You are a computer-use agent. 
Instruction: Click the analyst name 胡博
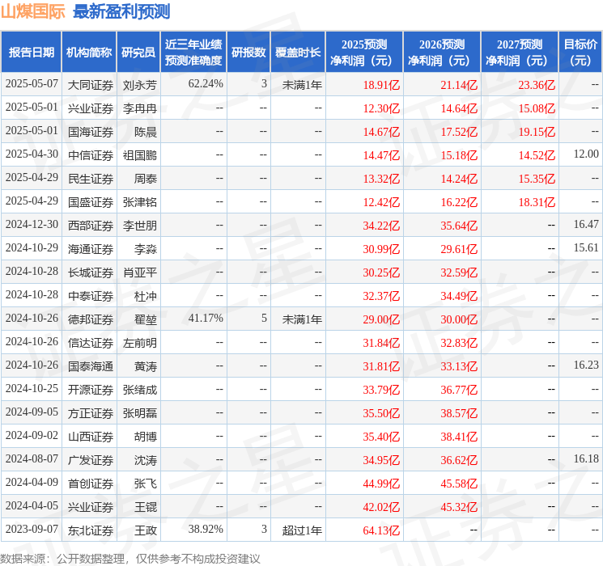point(146,437)
